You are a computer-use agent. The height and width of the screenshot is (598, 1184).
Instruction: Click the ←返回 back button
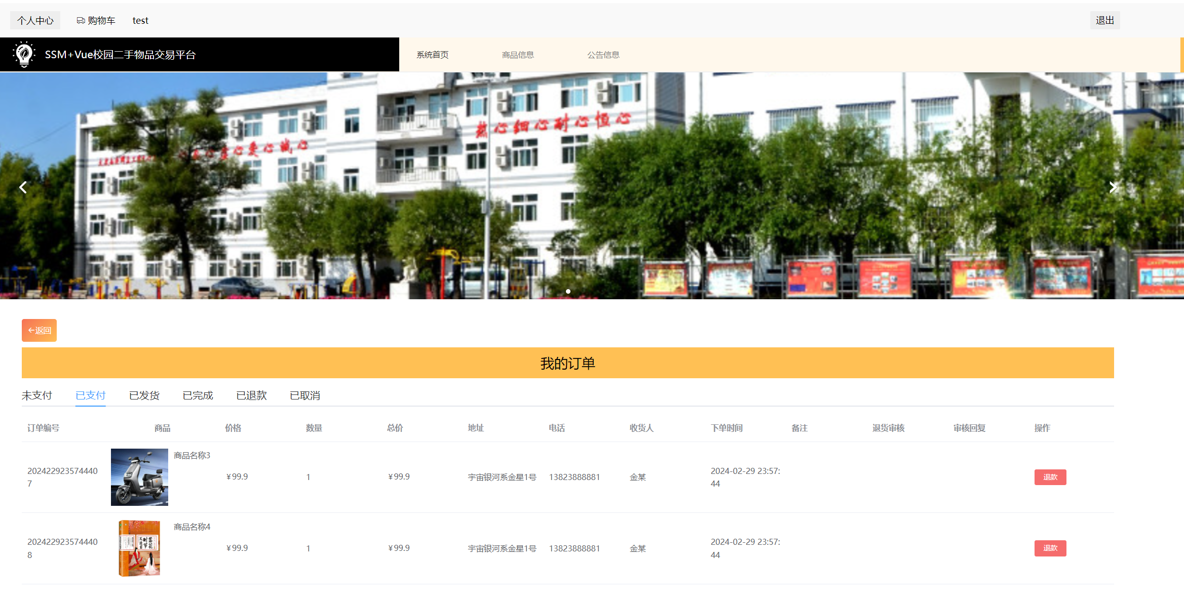39,330
